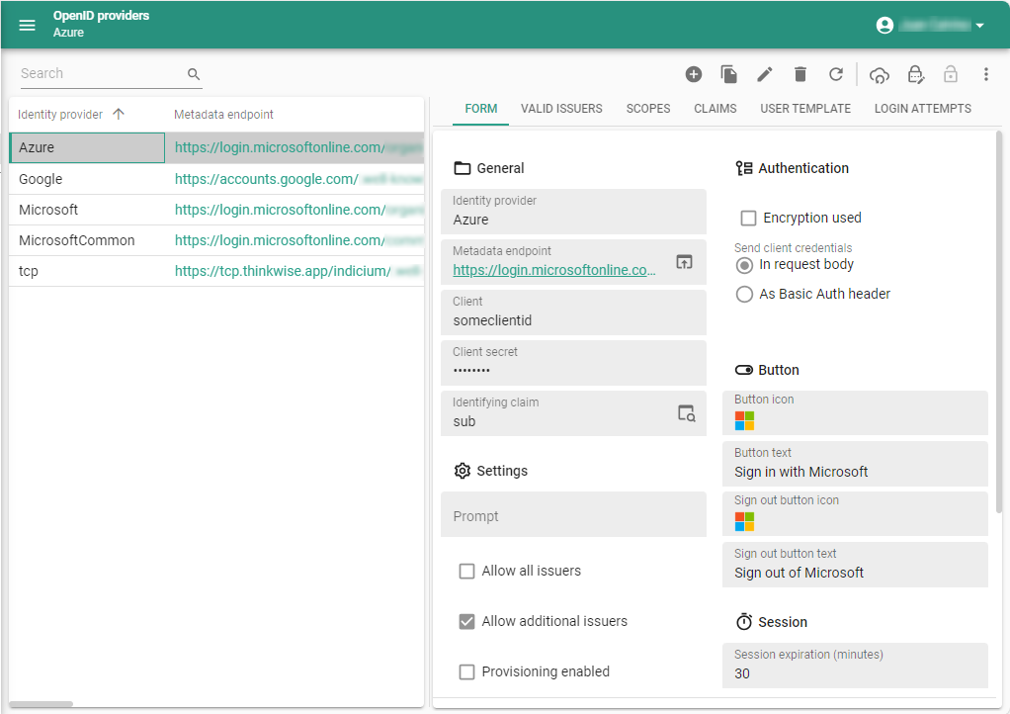Image resolution: width=1010 pixels, height=714 pixels.
Task: Click the lock with pencil toolbar icon
Action: tap(915, 75)
